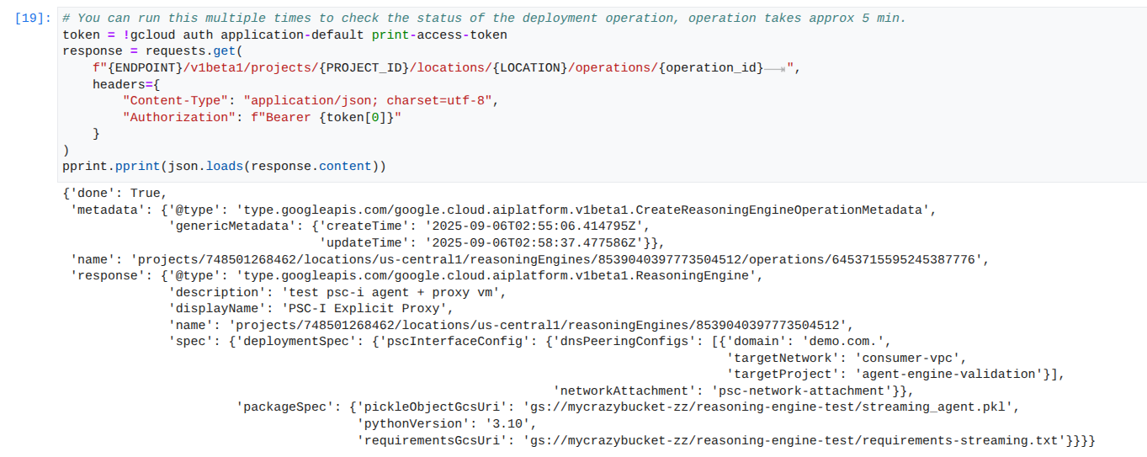The height and width of the screenshot is (457, 1147).
Task: Click the comment line at top of code cell
Action: [x=484, y=18]
